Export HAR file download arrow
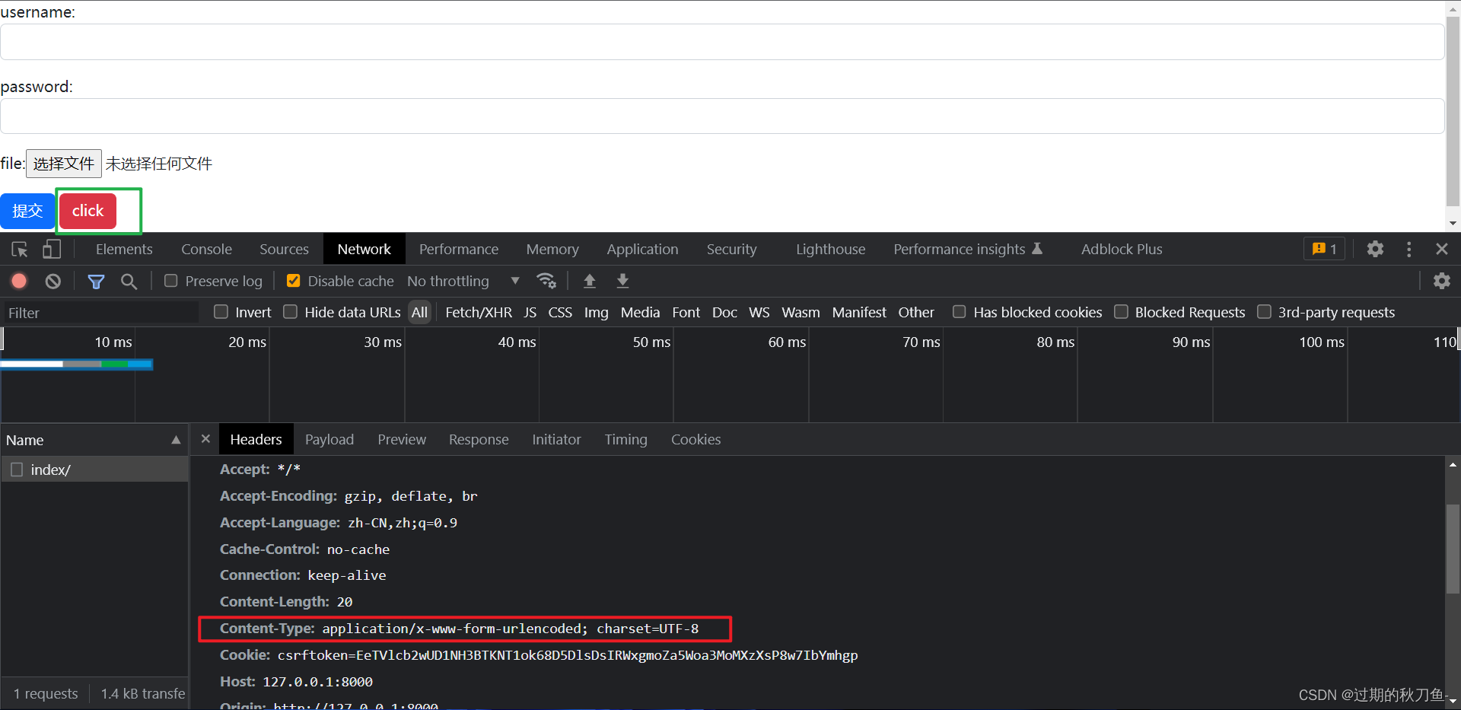Image resolution: width=1461 pixels, height=710 pixels. coord(622,281)
